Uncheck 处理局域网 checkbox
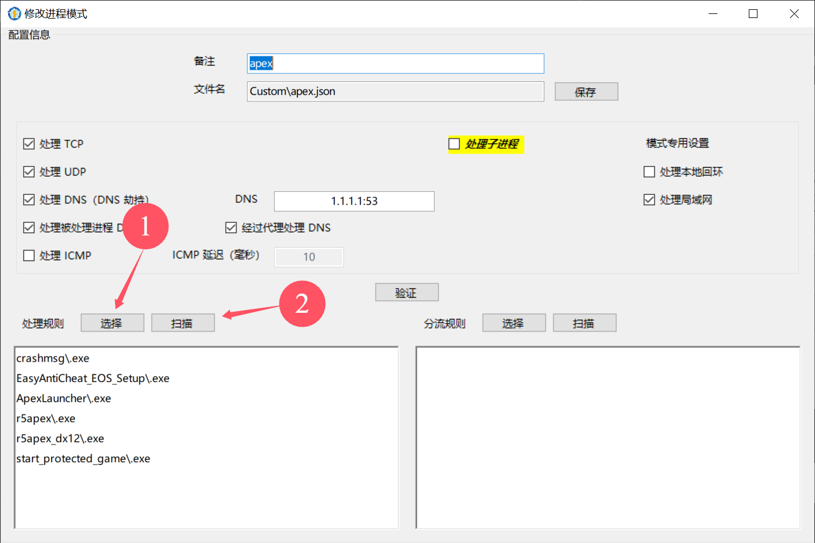 [x=649, y=199]
